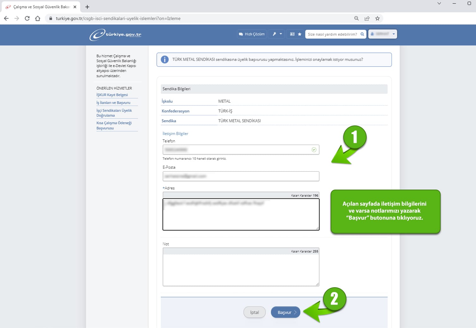Click the ÖNERİLEN HİZMETLER heading

click(114, 88)
